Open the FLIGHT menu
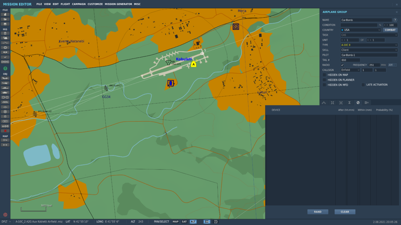401x225 pixels. [65, 4]
